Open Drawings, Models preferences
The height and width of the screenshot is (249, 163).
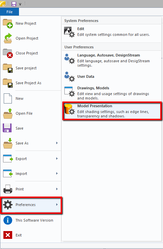(111, 93)
